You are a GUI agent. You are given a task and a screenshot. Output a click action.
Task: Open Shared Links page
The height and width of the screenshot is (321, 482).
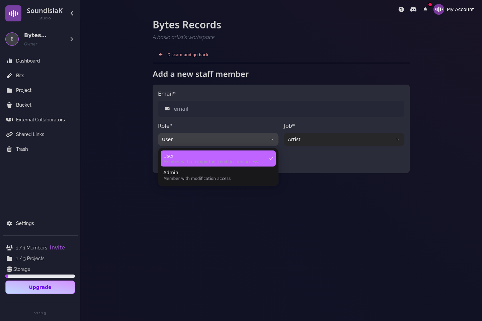pos(40,134)
